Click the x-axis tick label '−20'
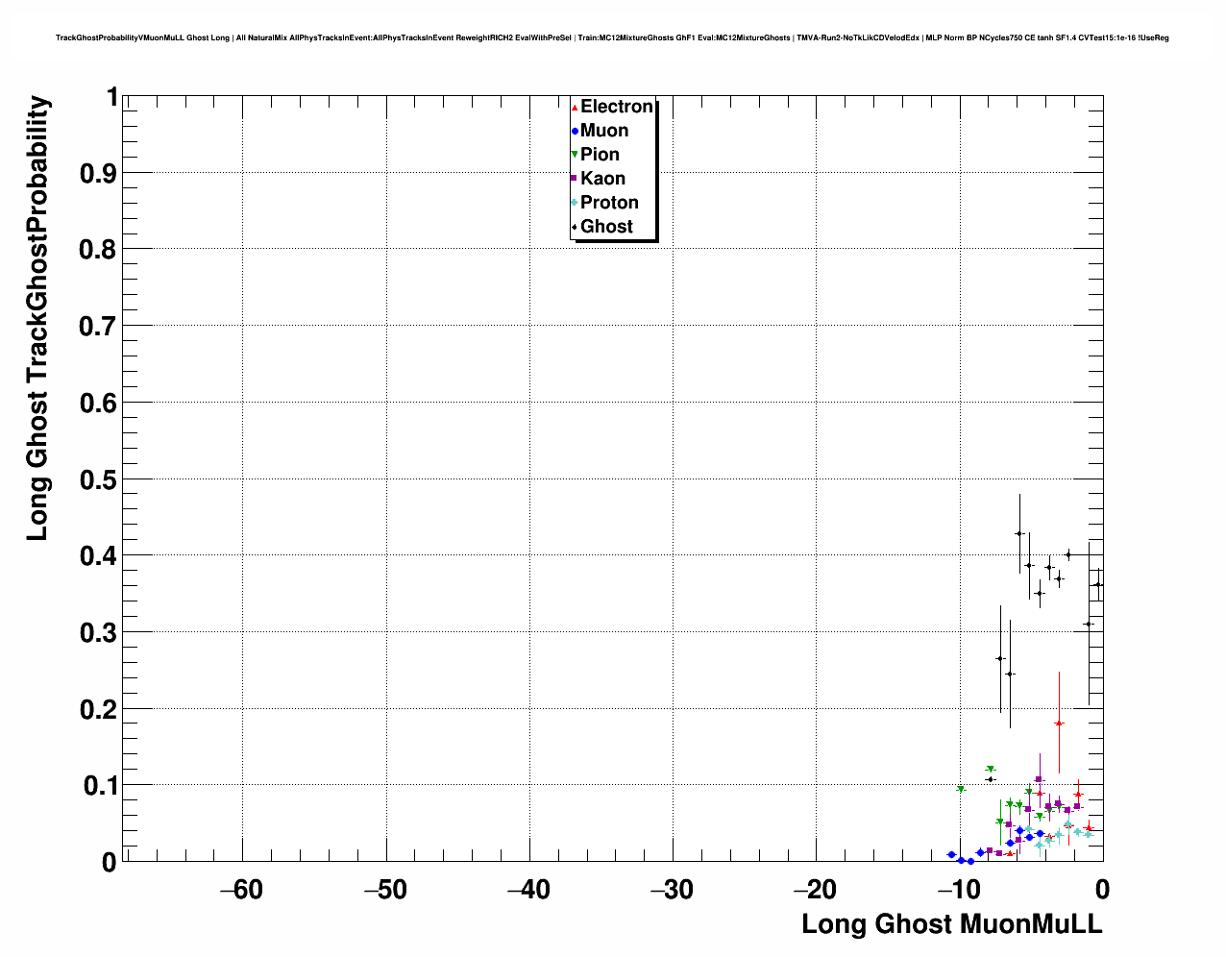 pyautogui.click(x=815, y=890)
